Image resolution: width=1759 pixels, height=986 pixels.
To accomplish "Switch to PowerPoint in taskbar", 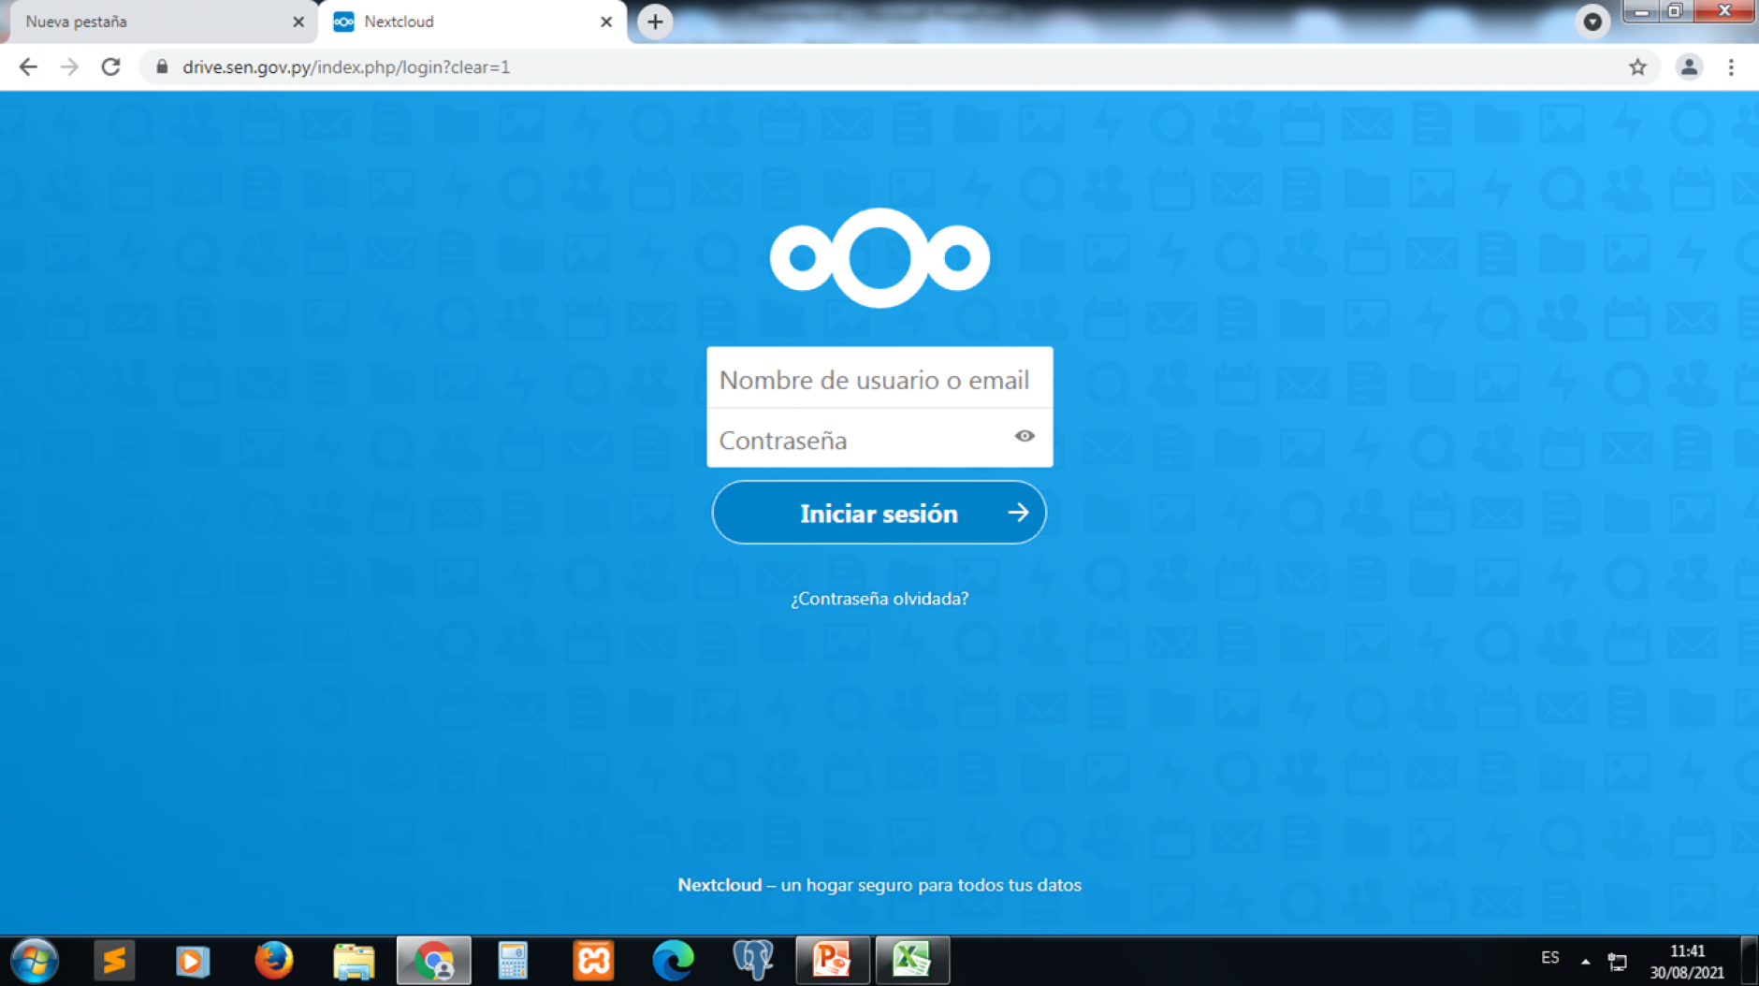I will pyautogui.click(x=832, y=961).
